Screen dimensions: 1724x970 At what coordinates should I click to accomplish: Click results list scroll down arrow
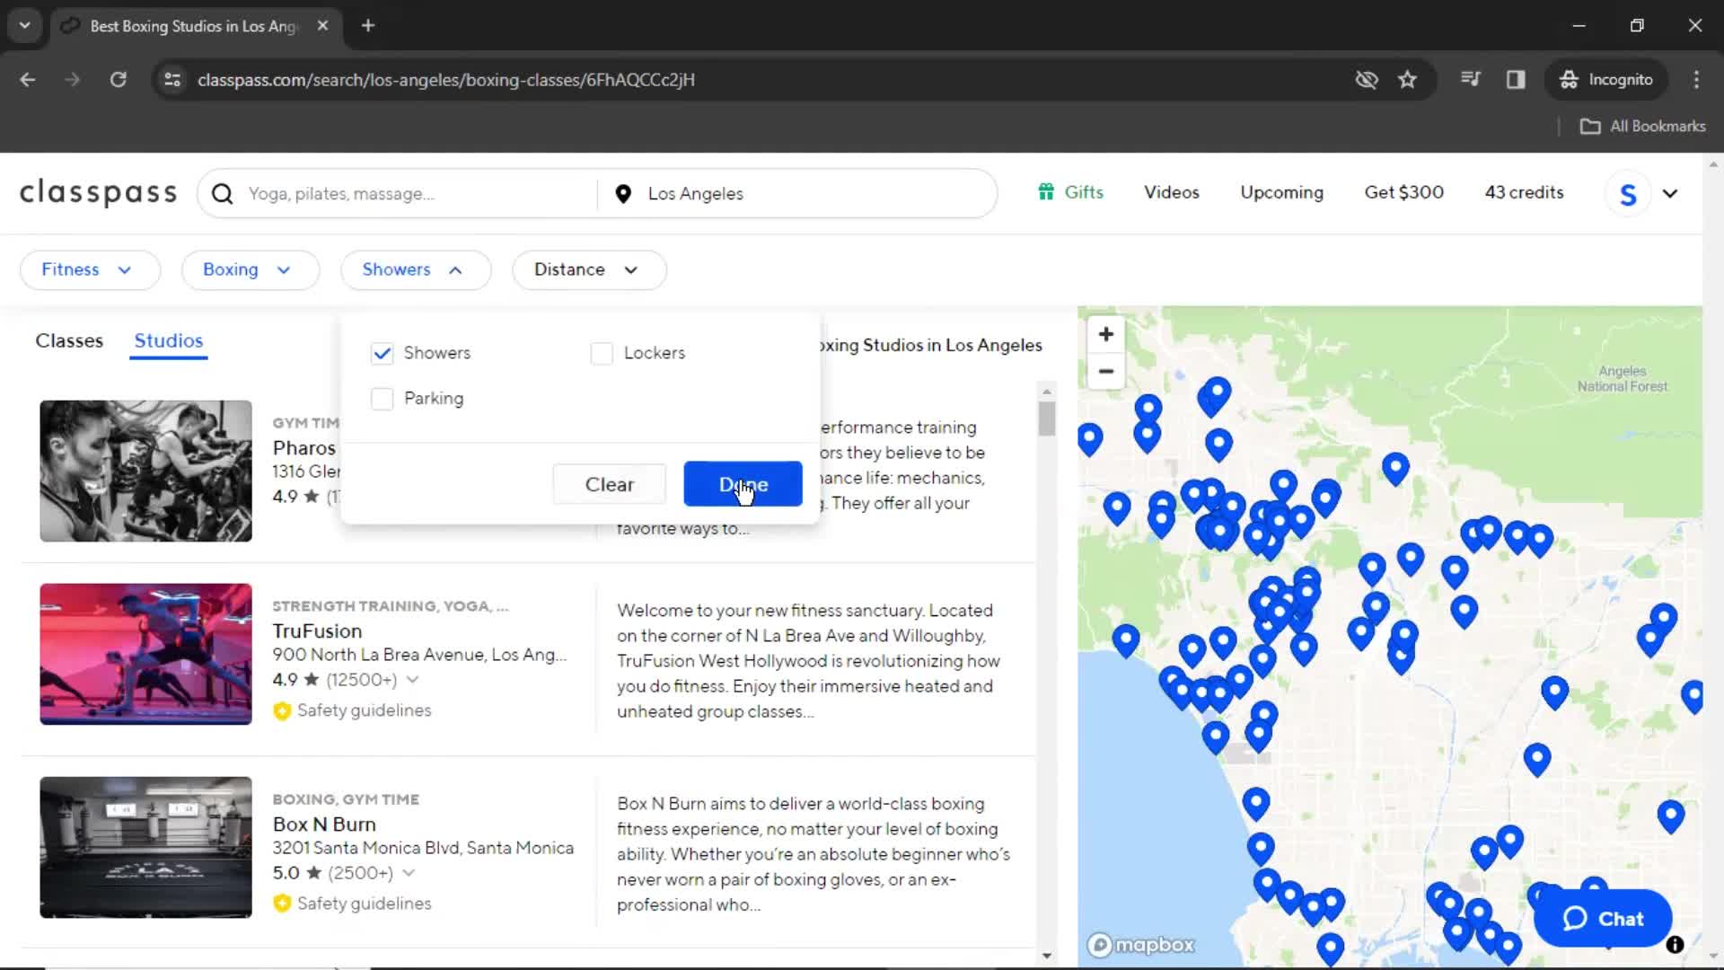(1046, 956)
